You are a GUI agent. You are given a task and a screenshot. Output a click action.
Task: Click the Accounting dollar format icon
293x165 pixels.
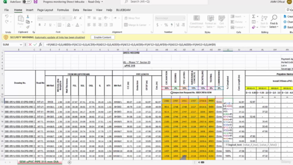tap(157, 25)
